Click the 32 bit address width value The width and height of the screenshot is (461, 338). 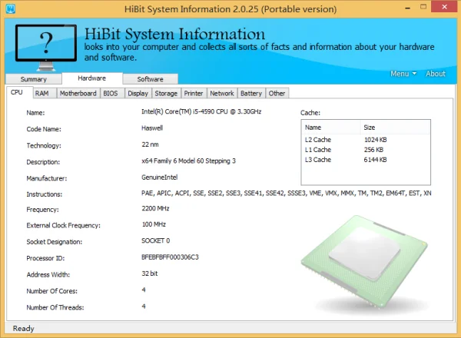tap(149, 273)
